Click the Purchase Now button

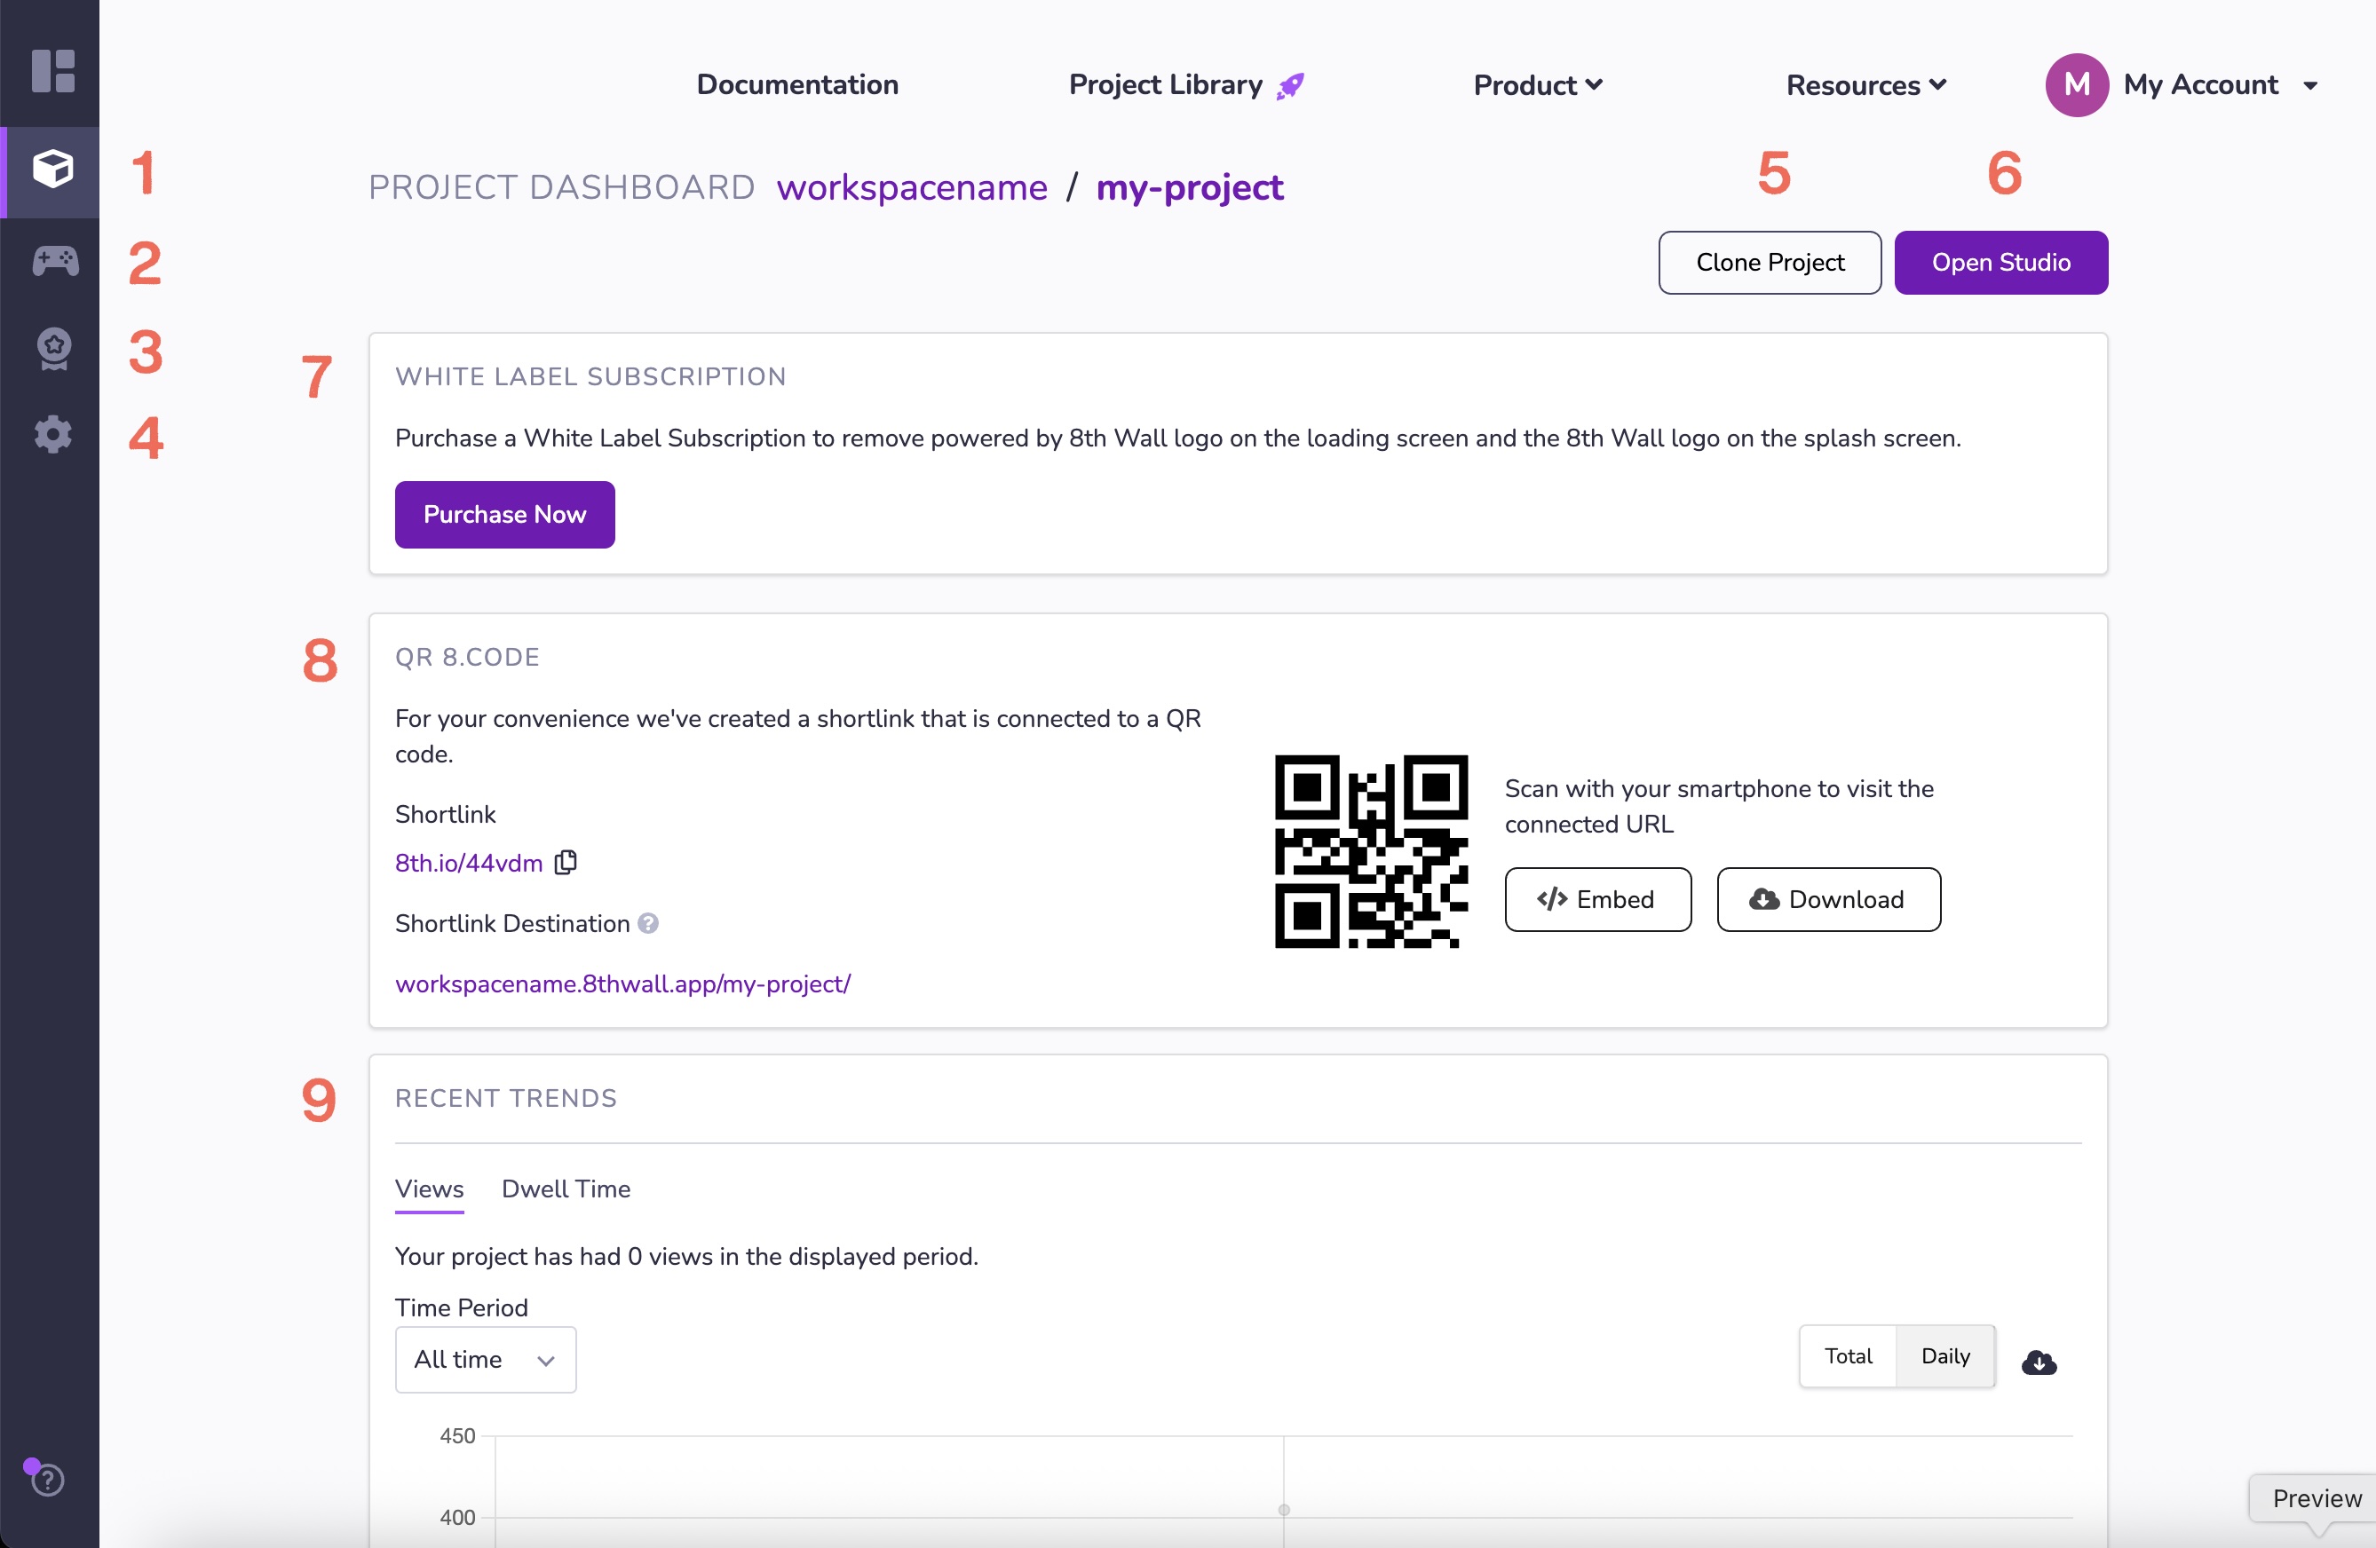click(504, 514)
